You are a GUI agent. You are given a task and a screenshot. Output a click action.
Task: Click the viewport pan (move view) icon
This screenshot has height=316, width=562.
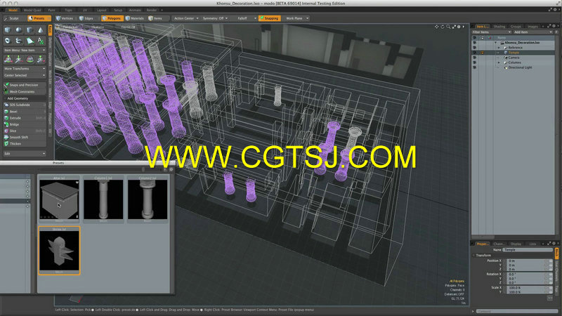point(436,27)
